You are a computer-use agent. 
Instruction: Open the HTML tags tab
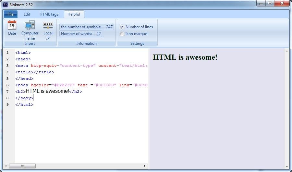point(49,14)
